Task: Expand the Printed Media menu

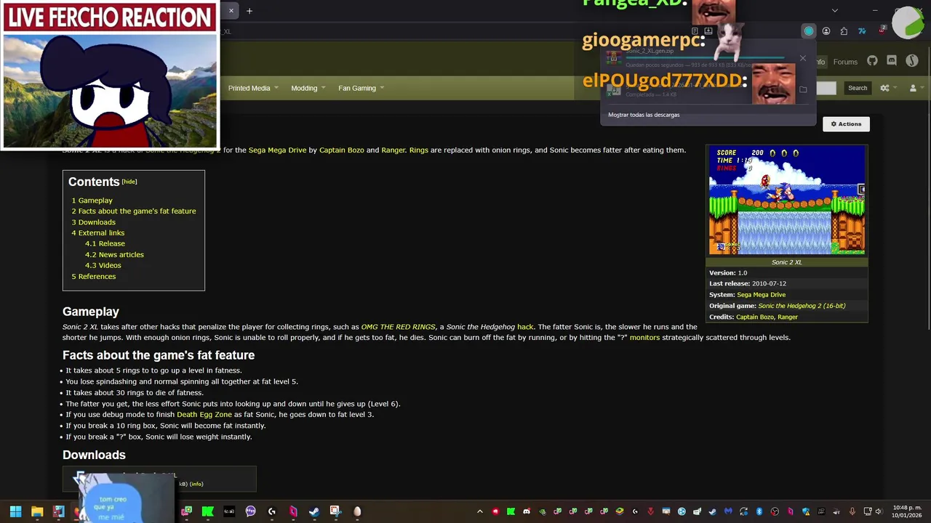Action: point(253,88)
